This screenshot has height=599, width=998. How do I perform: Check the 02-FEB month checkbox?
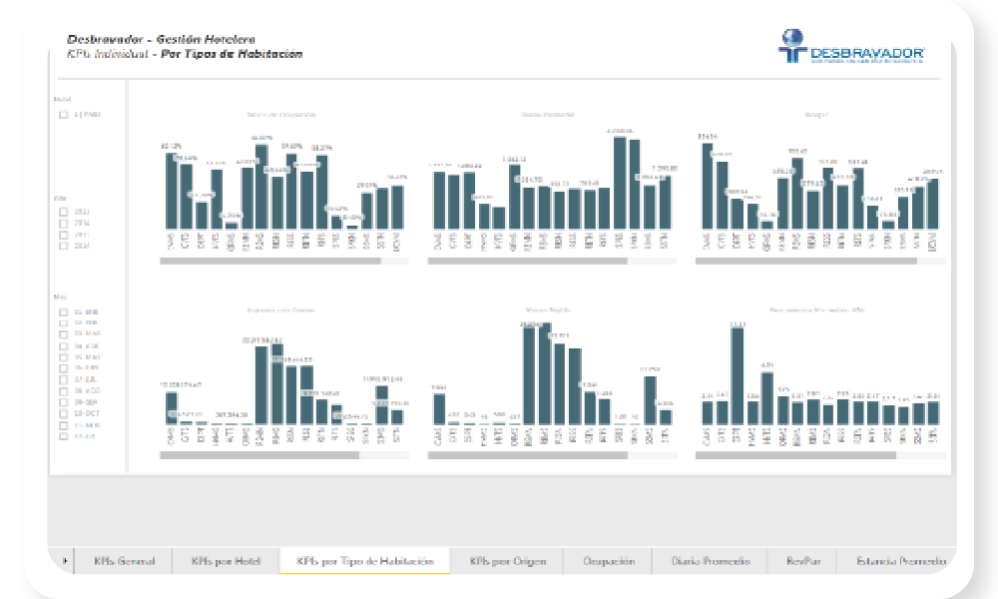coord(63,322)
